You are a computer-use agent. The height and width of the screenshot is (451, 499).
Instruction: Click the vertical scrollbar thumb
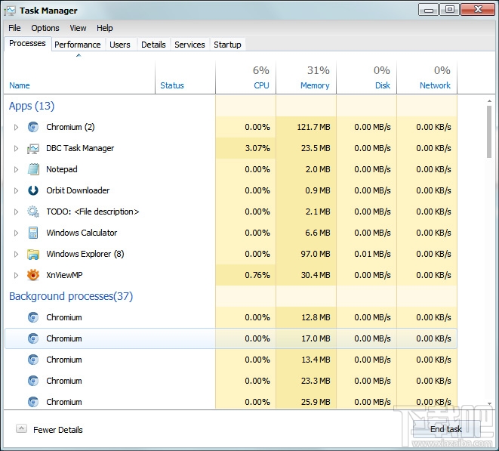pos(489,131)
